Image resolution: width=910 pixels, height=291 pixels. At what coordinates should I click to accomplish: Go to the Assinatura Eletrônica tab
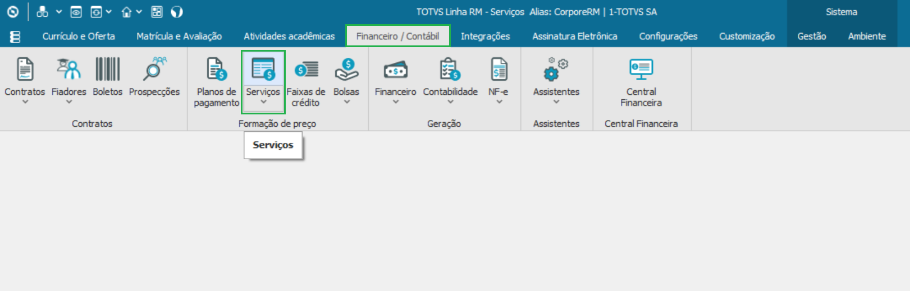coord(575,36)
